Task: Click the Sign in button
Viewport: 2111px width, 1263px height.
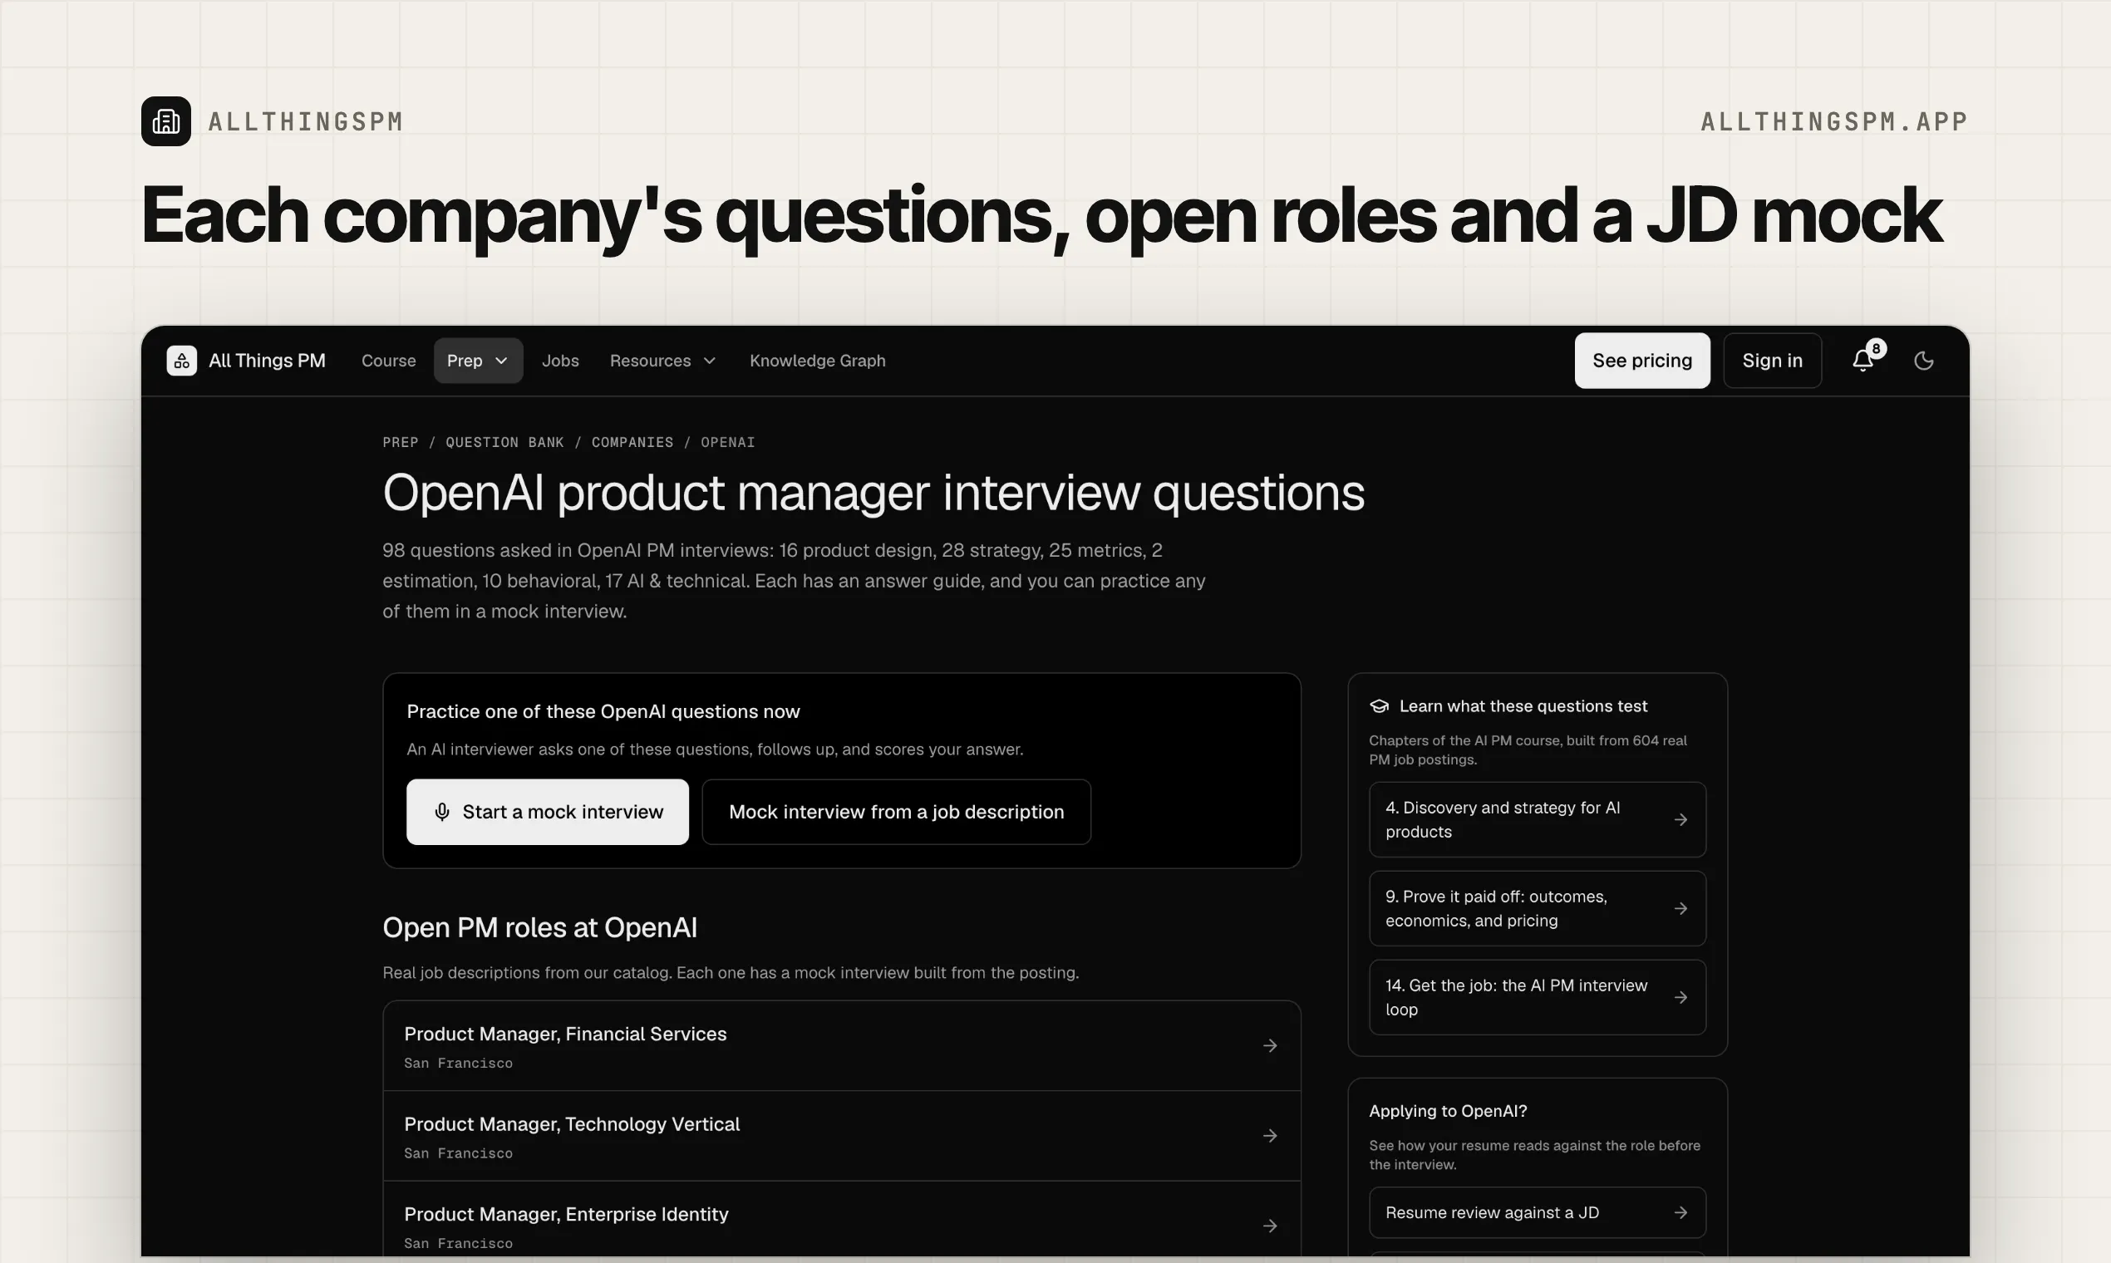Action: 1772,361
